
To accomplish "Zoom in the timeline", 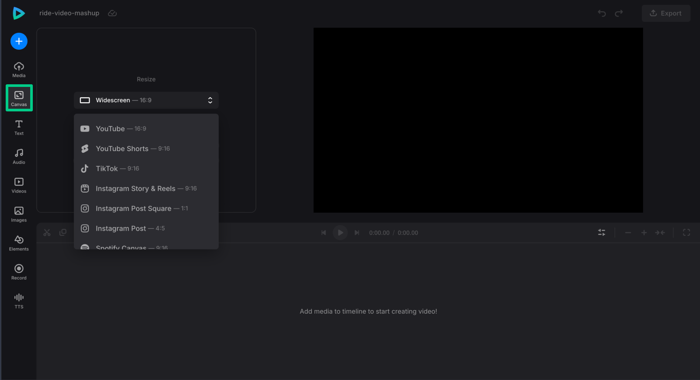I will (x=644, y=233).
